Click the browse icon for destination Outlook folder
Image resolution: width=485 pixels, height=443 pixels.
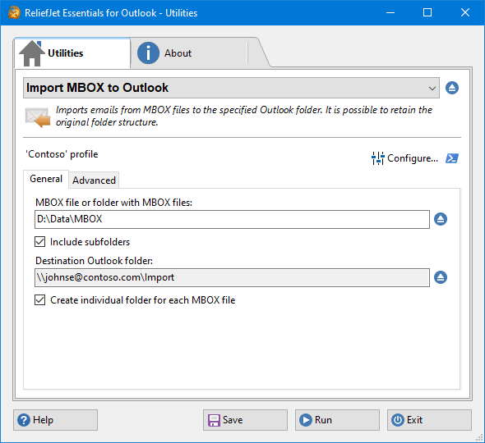[x=441, y=277]
